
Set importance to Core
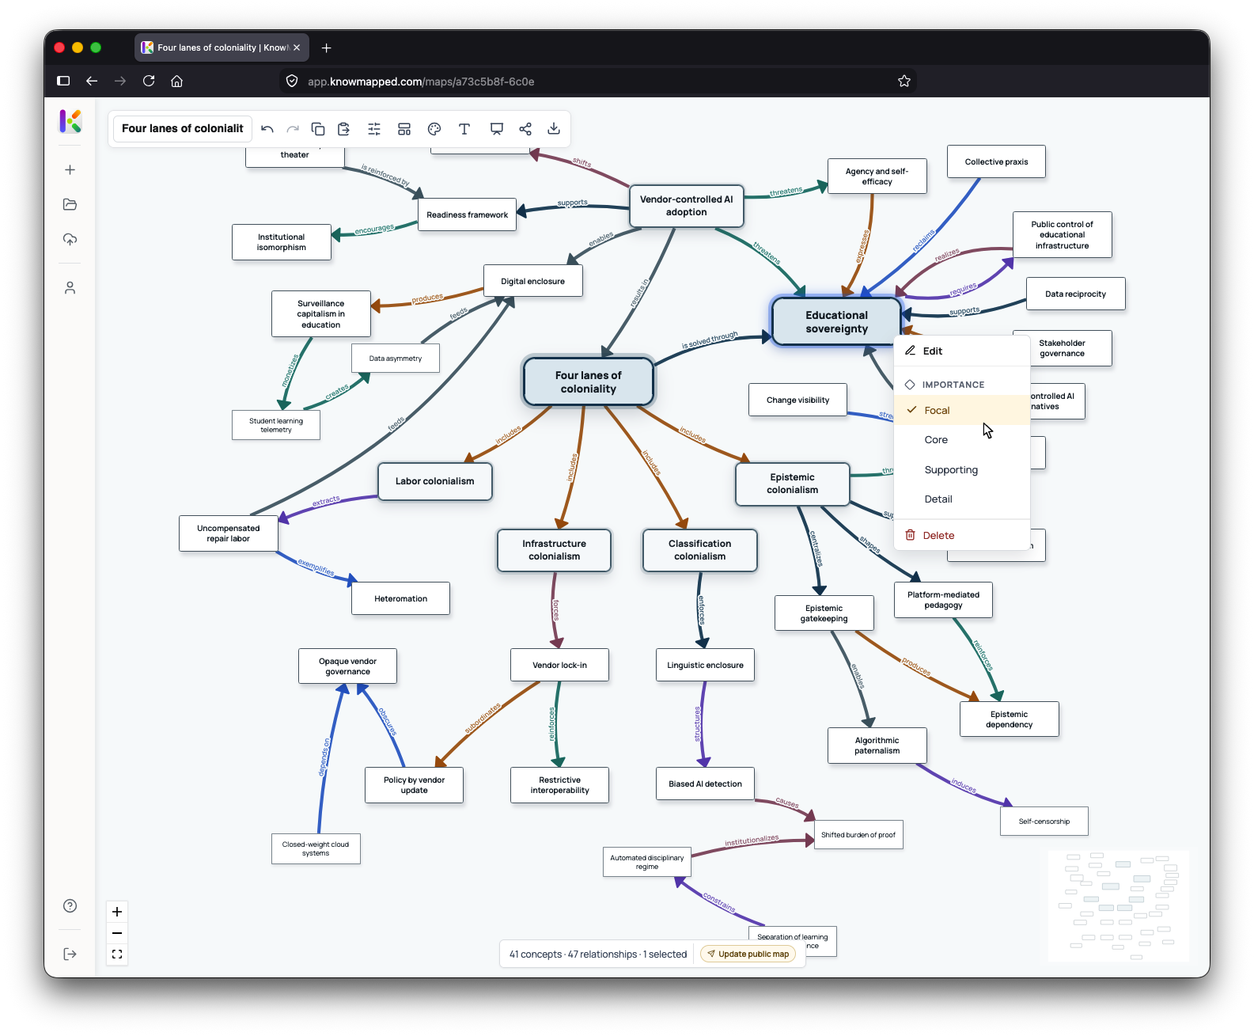962,440
